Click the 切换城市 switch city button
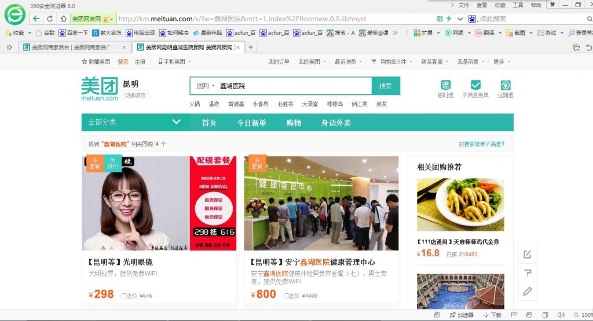This screenshot has width=593, height=321. point(135,95)
